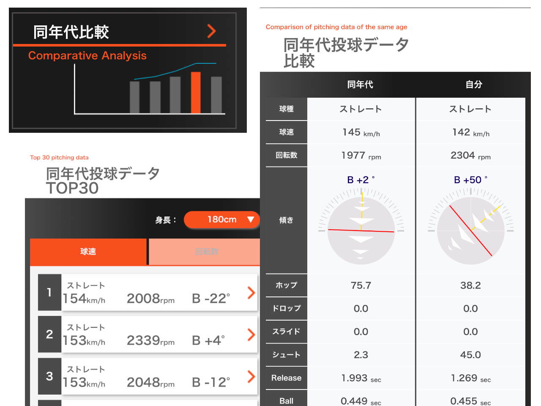Expand rank 1 entry chevron arrow

point(251,292)
